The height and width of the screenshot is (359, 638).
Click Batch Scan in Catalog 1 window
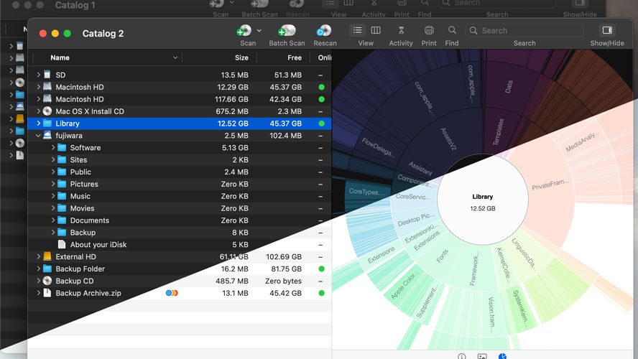(x=259, y=14)
